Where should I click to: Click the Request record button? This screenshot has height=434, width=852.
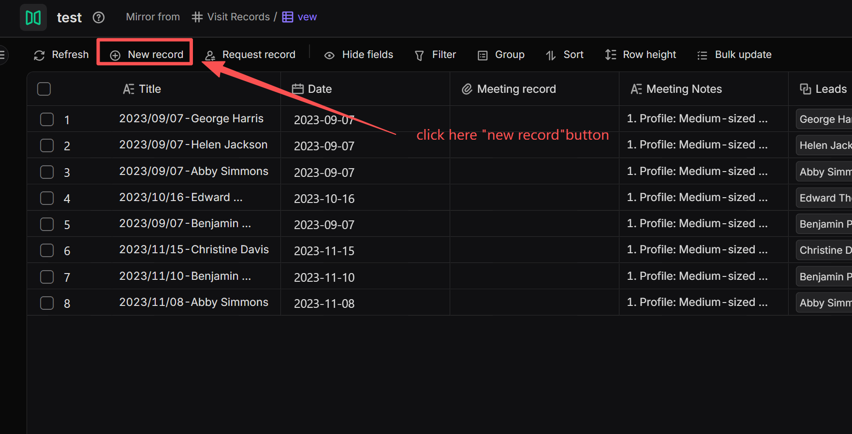coord(250,55)
